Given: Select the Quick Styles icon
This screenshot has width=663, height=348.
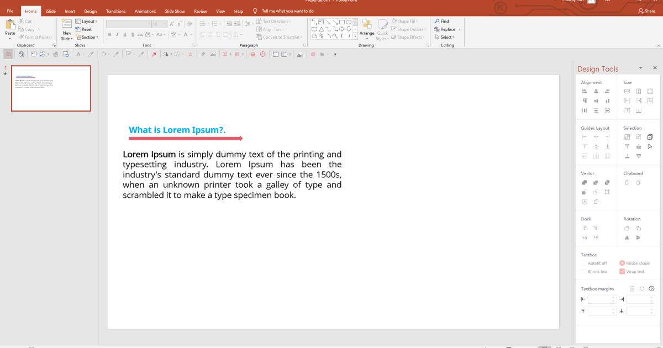Looking at the screenshot, I should tap(383, 29).
